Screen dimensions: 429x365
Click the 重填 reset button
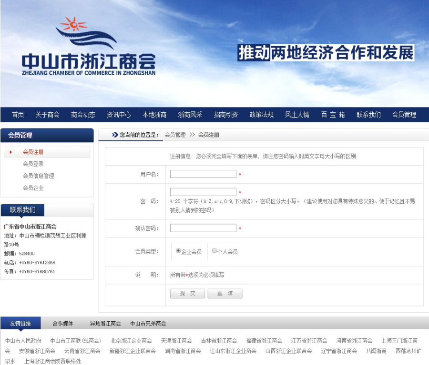point(225,294)
